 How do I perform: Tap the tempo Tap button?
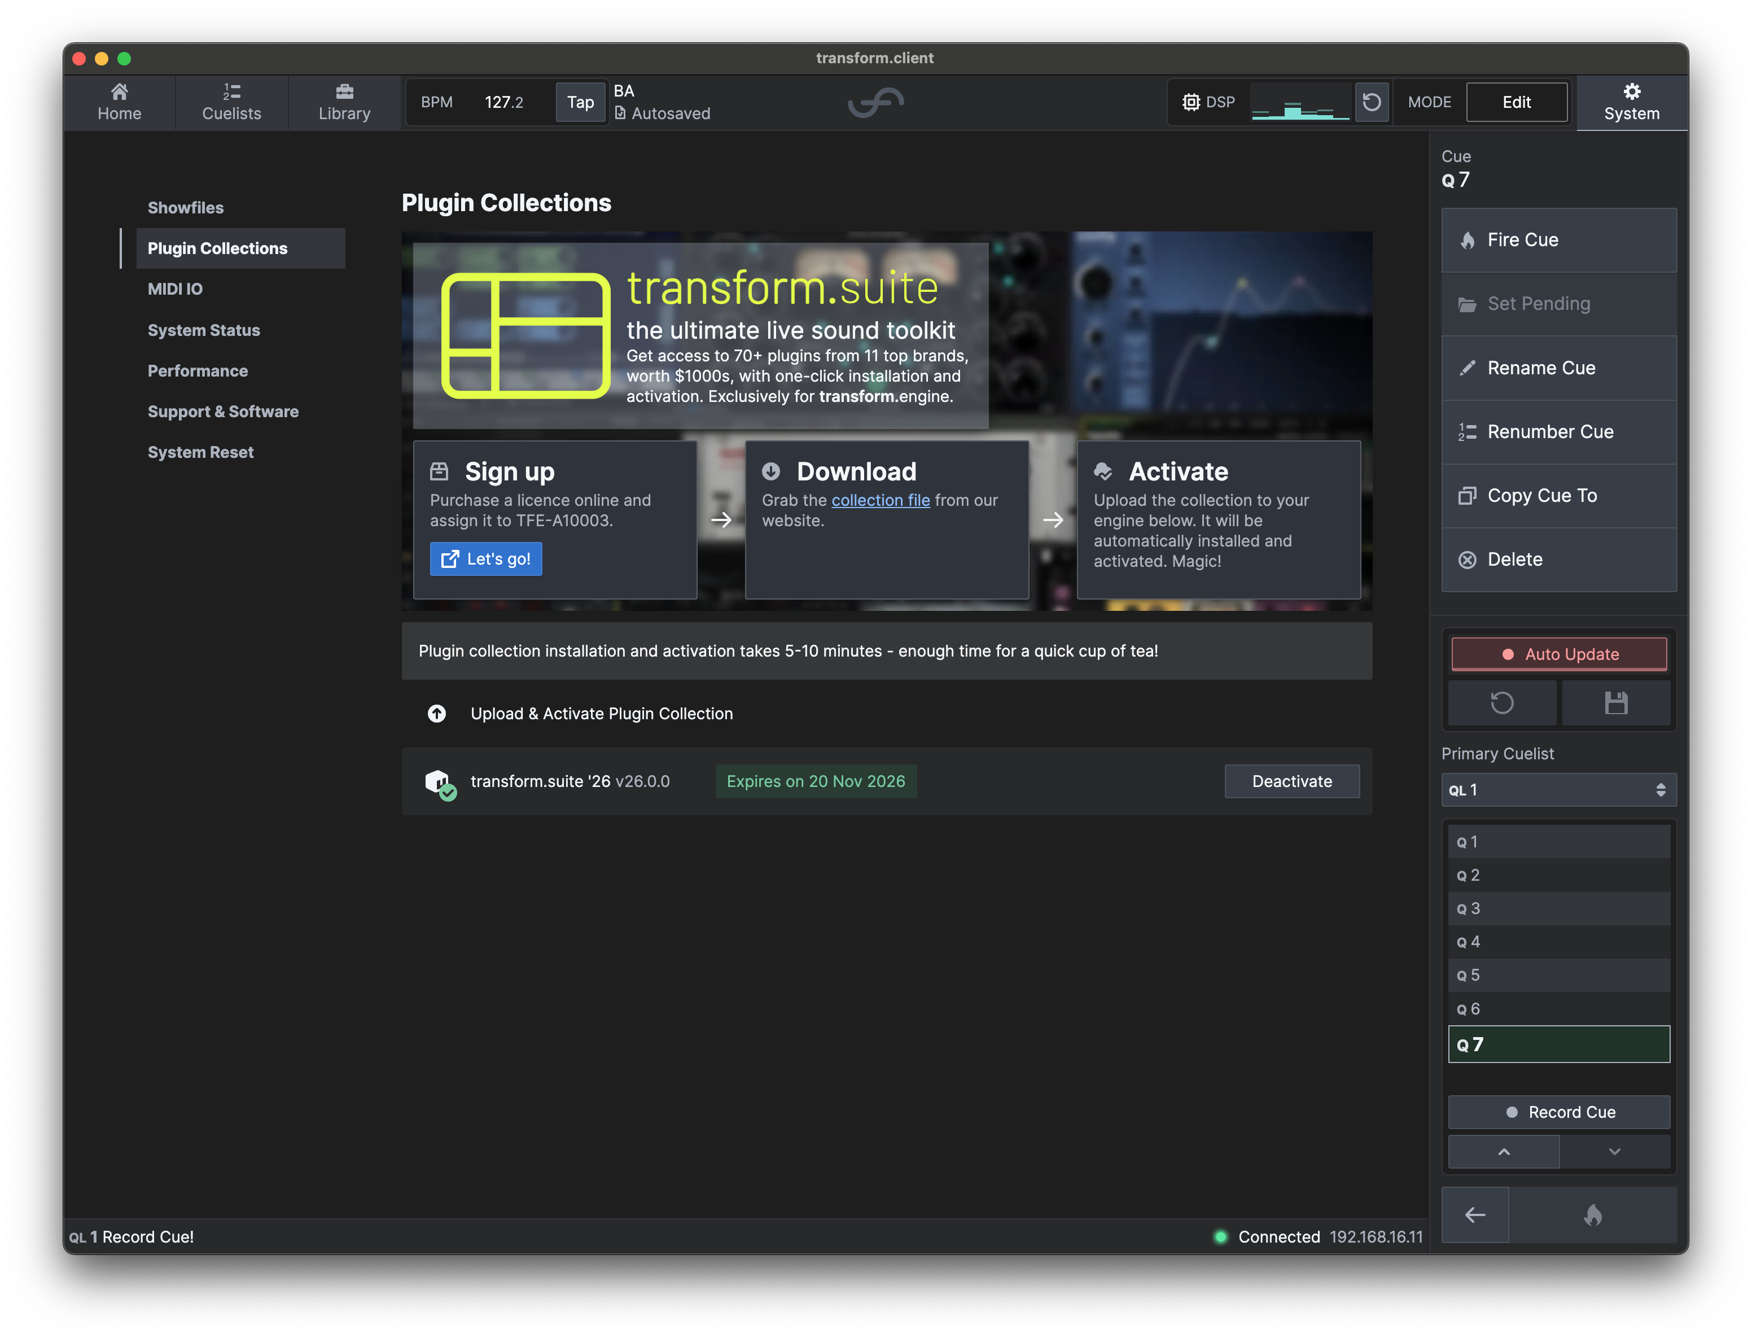[581, 102]
